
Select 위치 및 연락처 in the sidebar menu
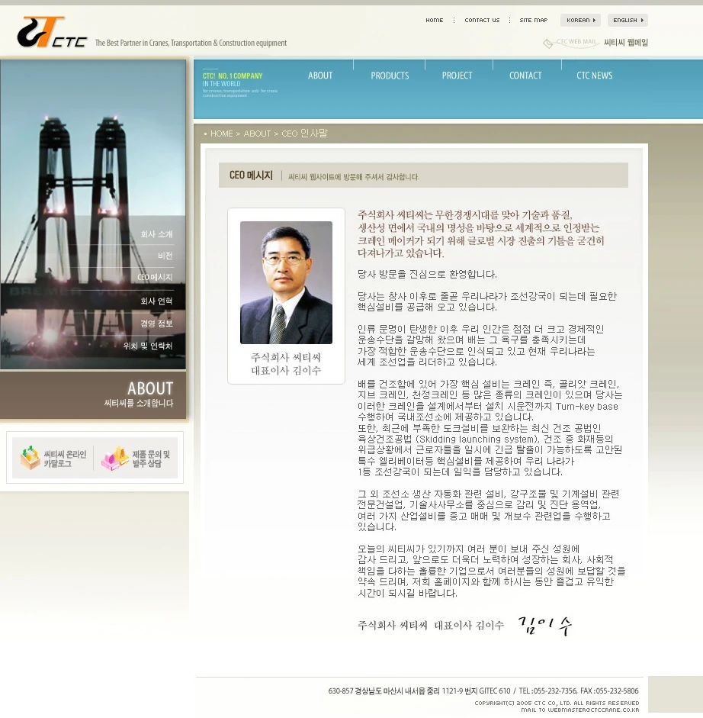(x=147, y=346)
